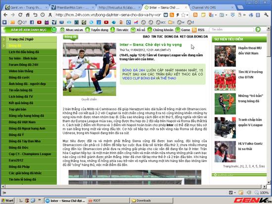Image resolution: width=272 pixels, height=204 pixels.
Task: Open the Lịch thi đấu bóng đá link
Action: [24, 52]
